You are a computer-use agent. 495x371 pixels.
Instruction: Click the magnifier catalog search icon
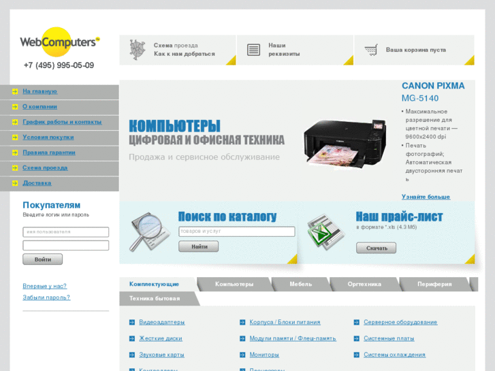point(148,232)
